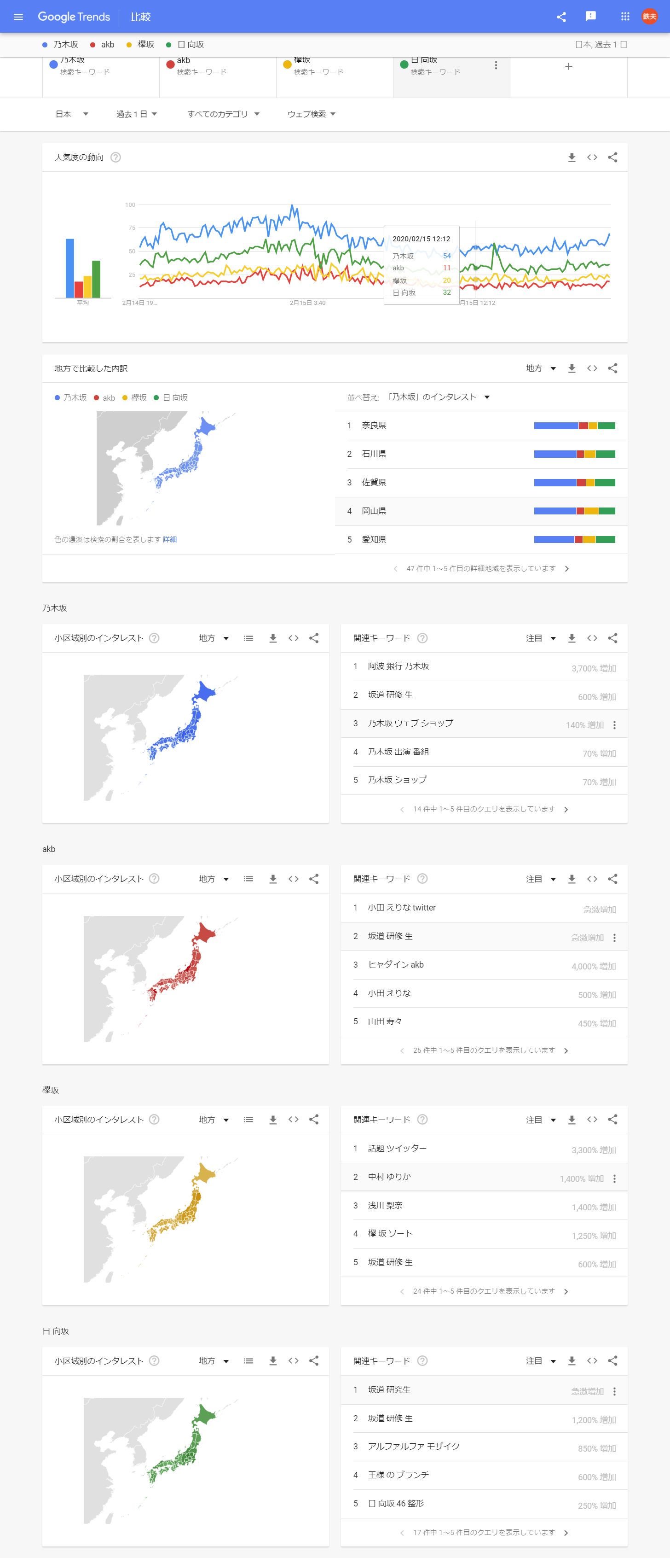Open options for 坂道 研究生 row
The image size is (670, 1558).
click(x=614, y=1392)
